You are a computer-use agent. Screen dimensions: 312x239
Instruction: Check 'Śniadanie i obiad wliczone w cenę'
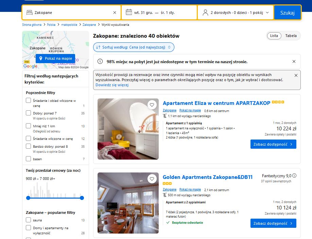tap(29, 100)
